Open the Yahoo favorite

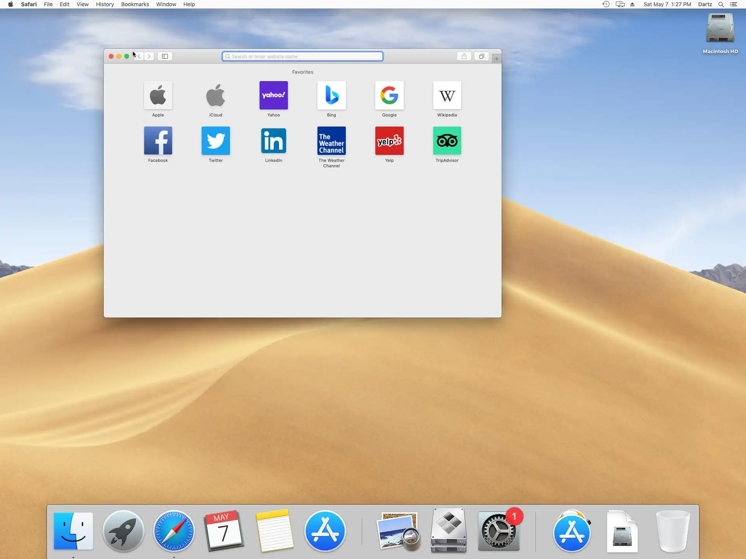(x=274, y=95)
